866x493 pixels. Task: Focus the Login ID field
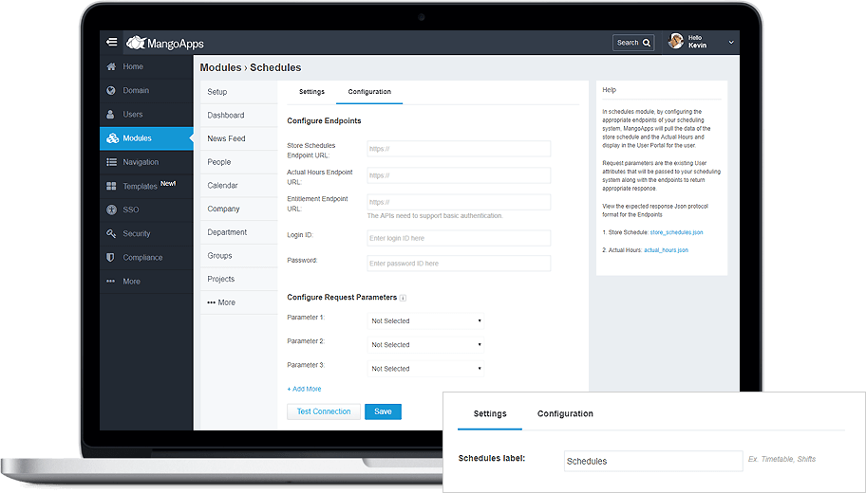[459, 238]
